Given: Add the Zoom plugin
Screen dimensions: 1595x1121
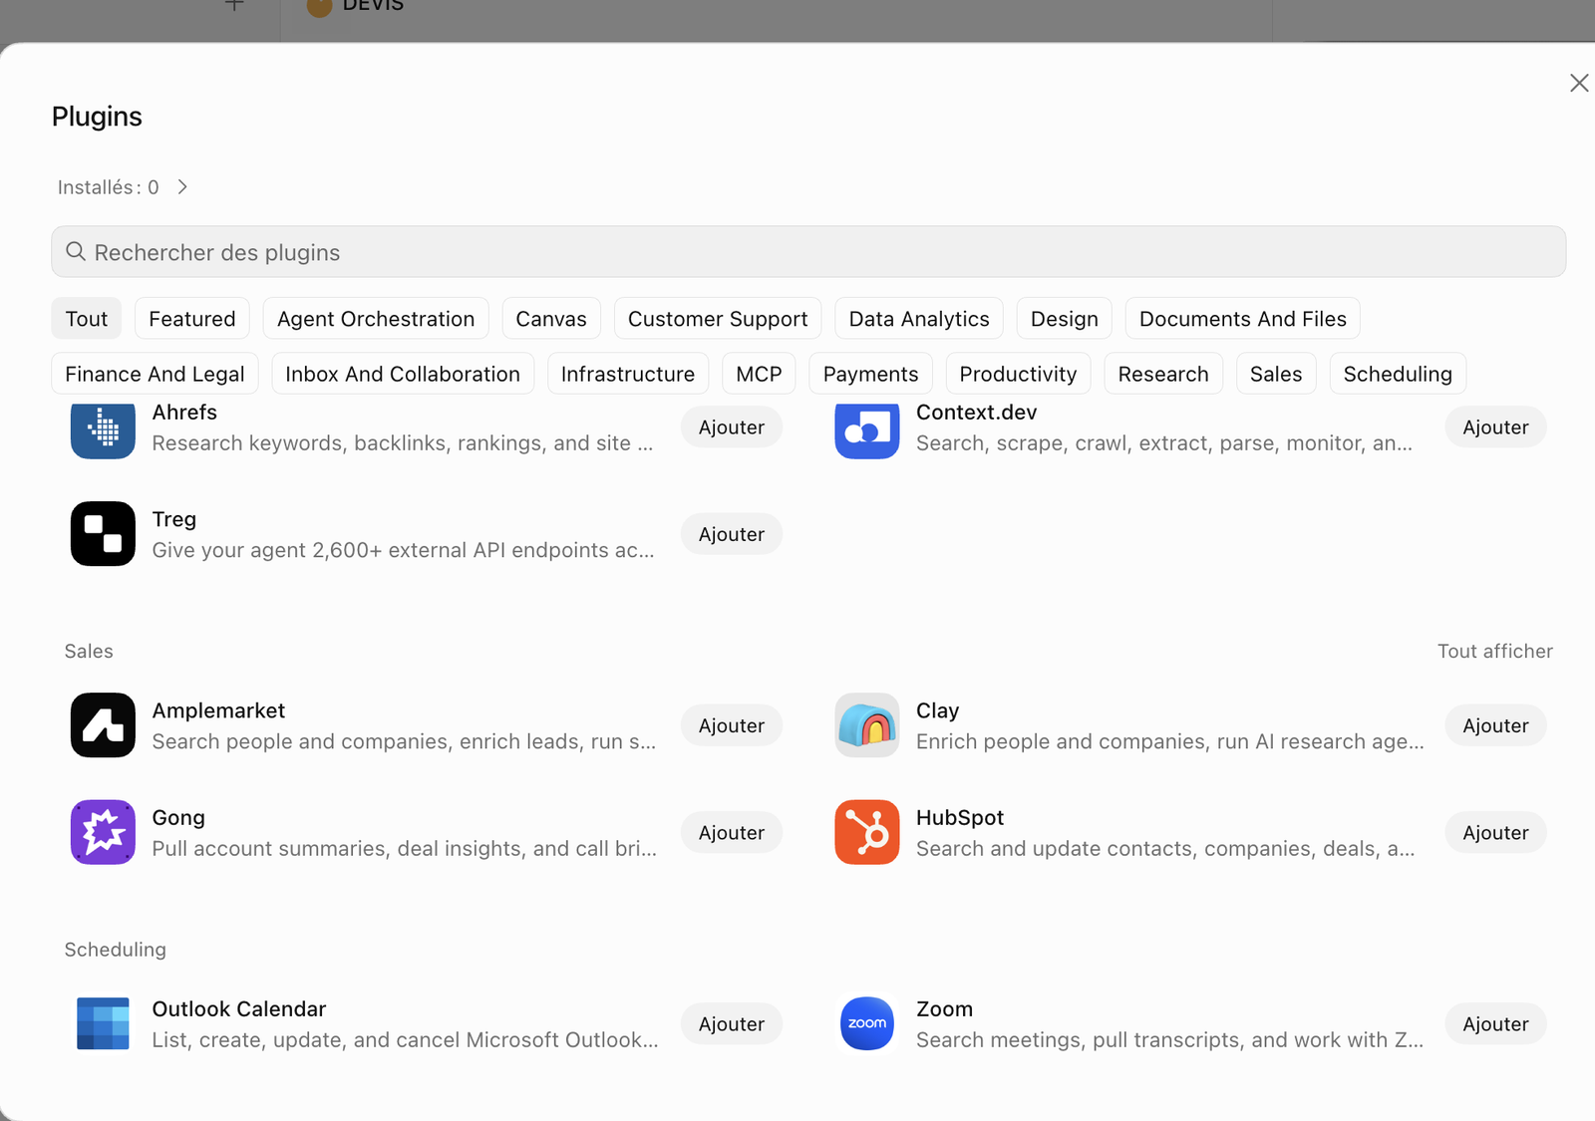Looking at the screenshot, I should [x=1495, y=1023].
